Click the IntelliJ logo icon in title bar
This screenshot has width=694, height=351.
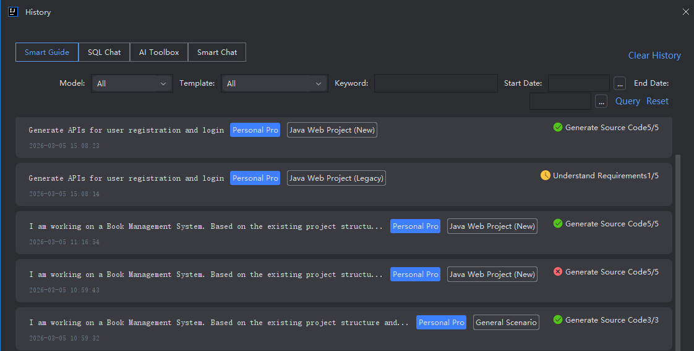point(12,12)
